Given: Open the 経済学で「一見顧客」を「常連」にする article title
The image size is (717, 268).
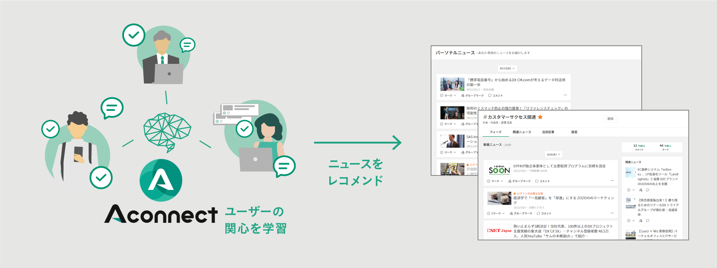Looking at the screenshot, I should click(x=564, y=200).
